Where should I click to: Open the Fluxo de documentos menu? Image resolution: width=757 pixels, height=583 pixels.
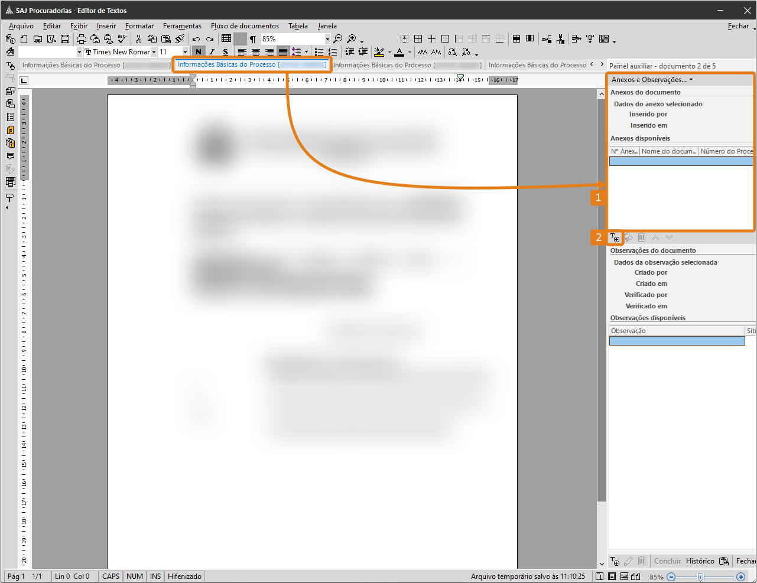click(245, 26)
